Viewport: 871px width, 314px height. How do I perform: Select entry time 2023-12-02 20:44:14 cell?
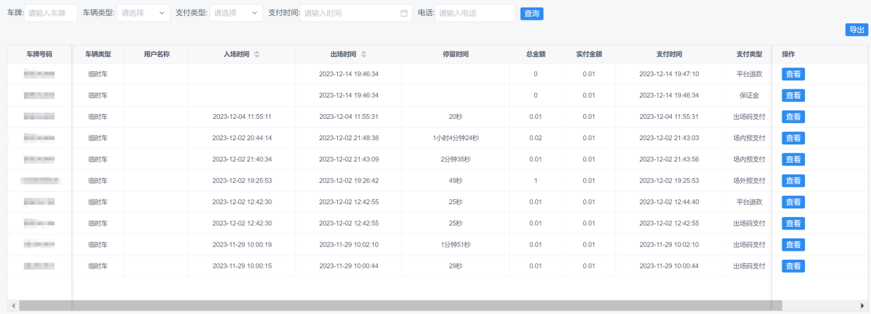[x=242, y=138]
